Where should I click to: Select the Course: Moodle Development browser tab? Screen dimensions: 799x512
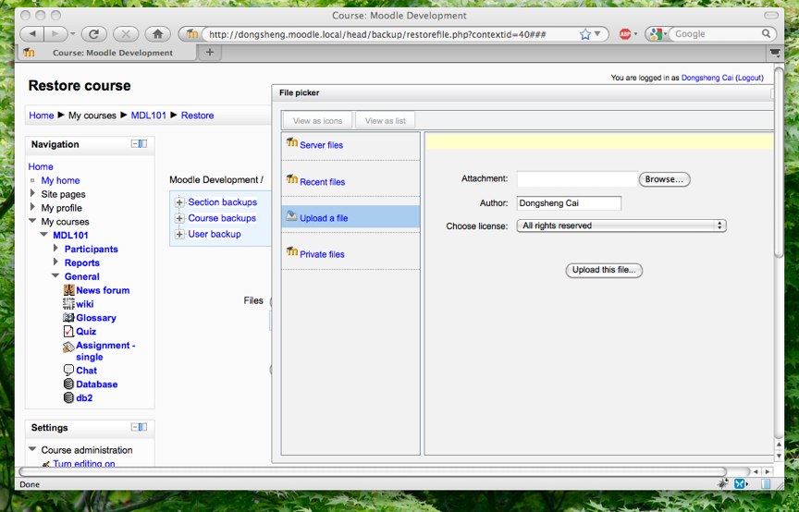[x=107, y=53]
